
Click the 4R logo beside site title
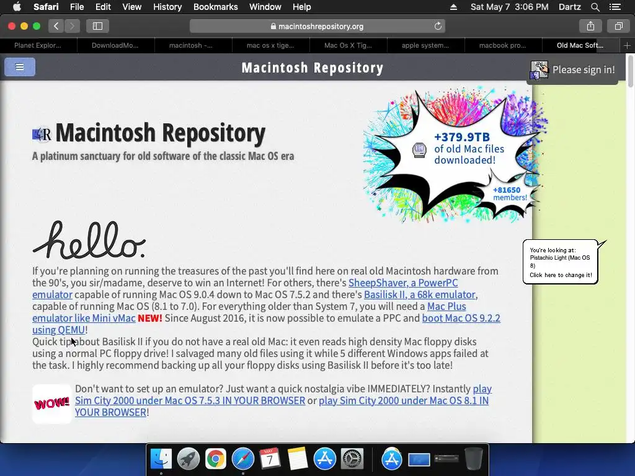42,134
